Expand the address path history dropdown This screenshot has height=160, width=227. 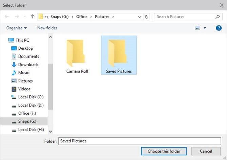click(140, 17)
